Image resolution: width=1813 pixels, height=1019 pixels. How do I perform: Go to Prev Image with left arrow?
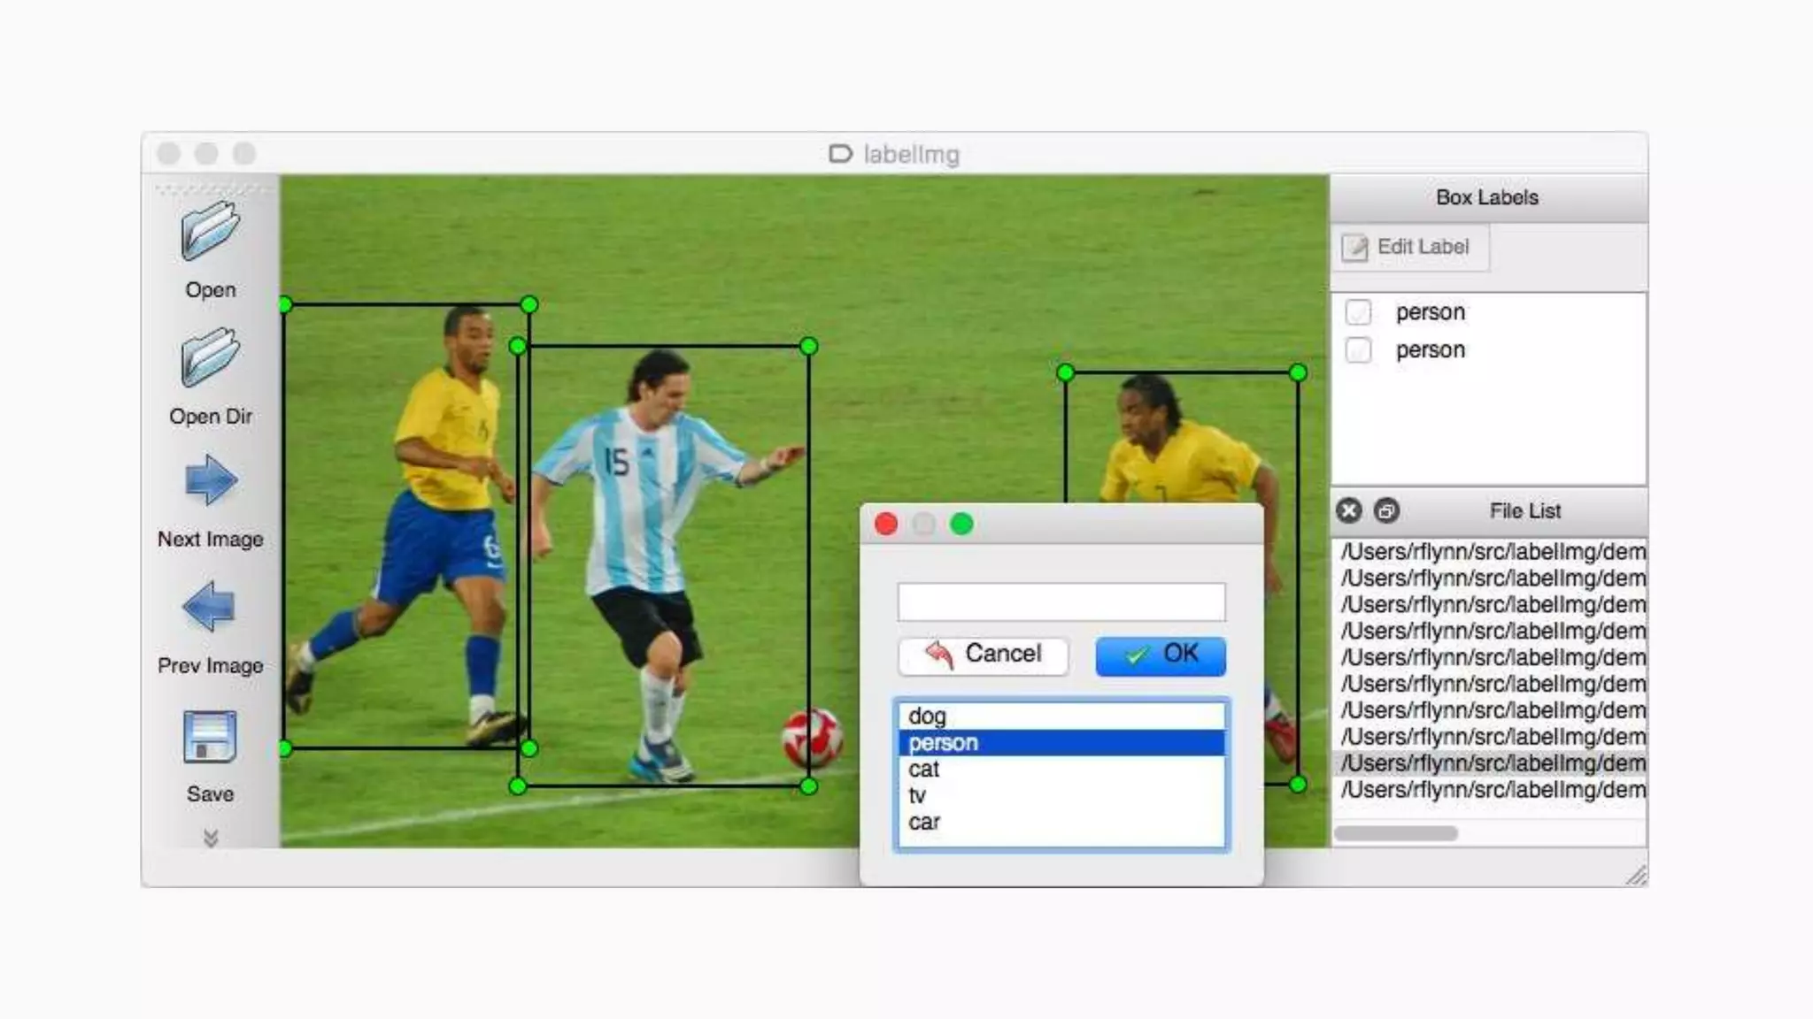[x=210, y=608]
